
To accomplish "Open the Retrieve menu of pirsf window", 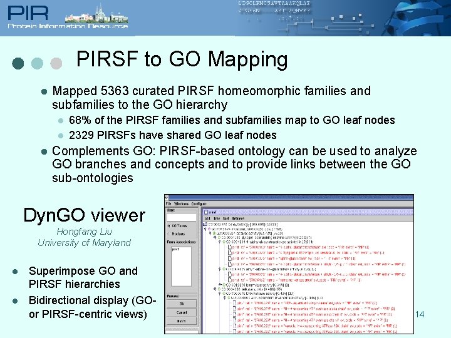I will (238, 218).
